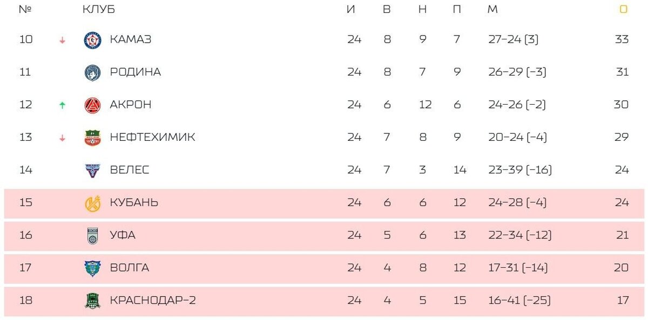This screenshot has height=320, width=648.
Task: Click the Краснодар-2 green crest
Action: pyautogui.click(x=92, y=301)
